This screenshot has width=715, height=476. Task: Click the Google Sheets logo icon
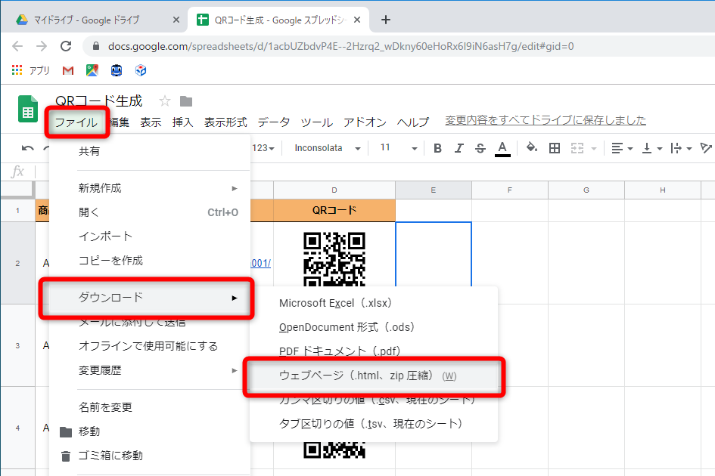pos(26,110)
